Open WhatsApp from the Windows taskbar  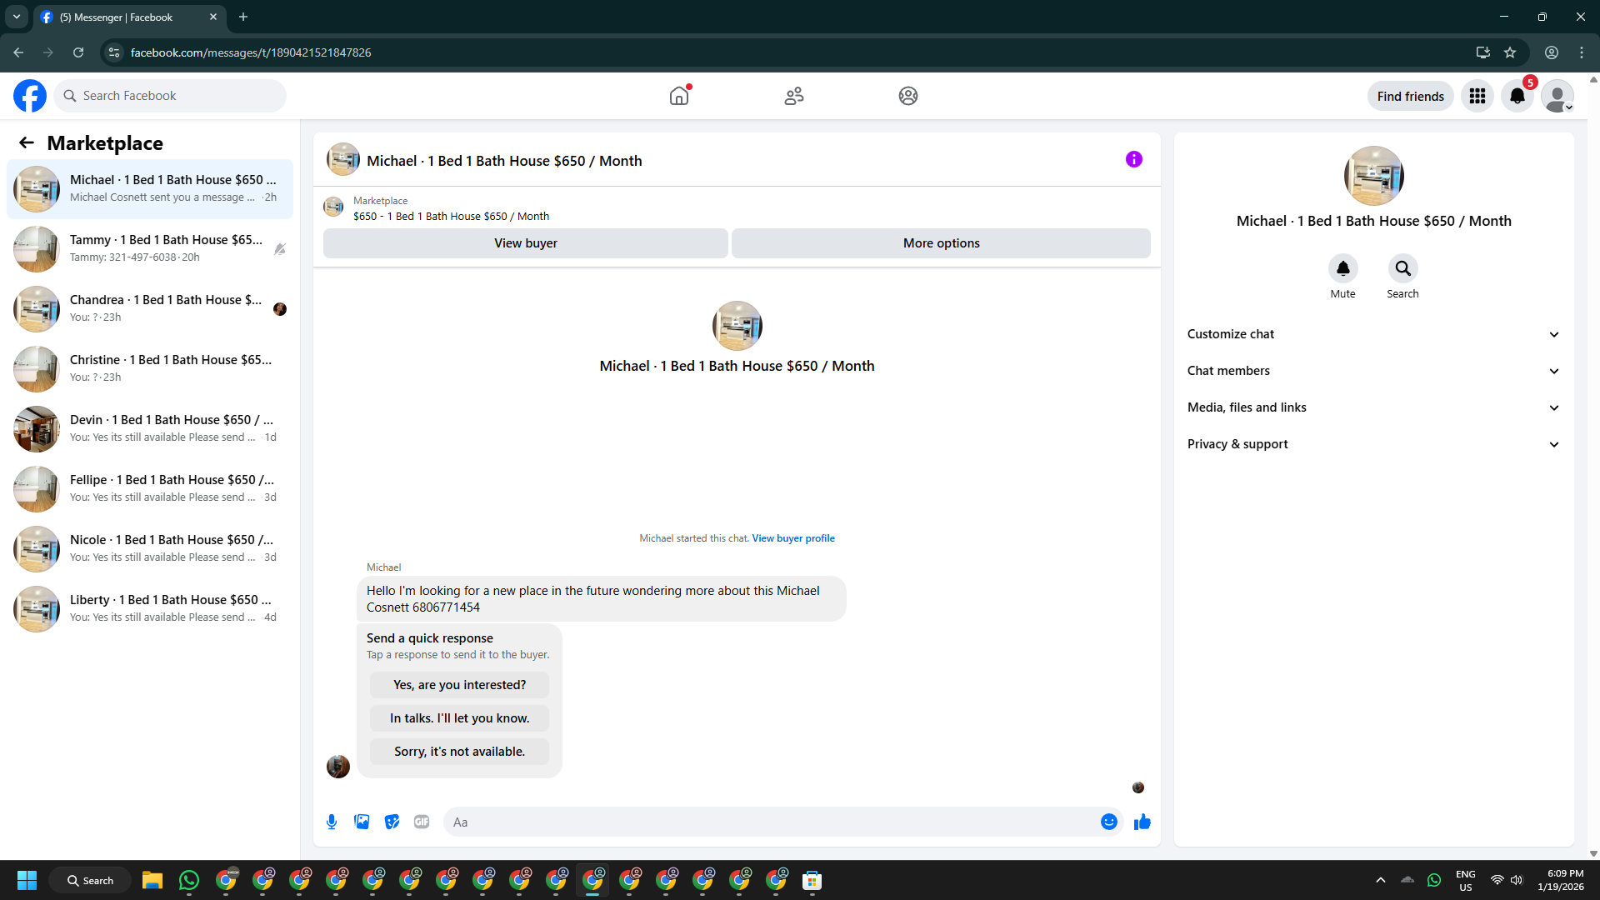pyautogui.click(x=189, y=880)
